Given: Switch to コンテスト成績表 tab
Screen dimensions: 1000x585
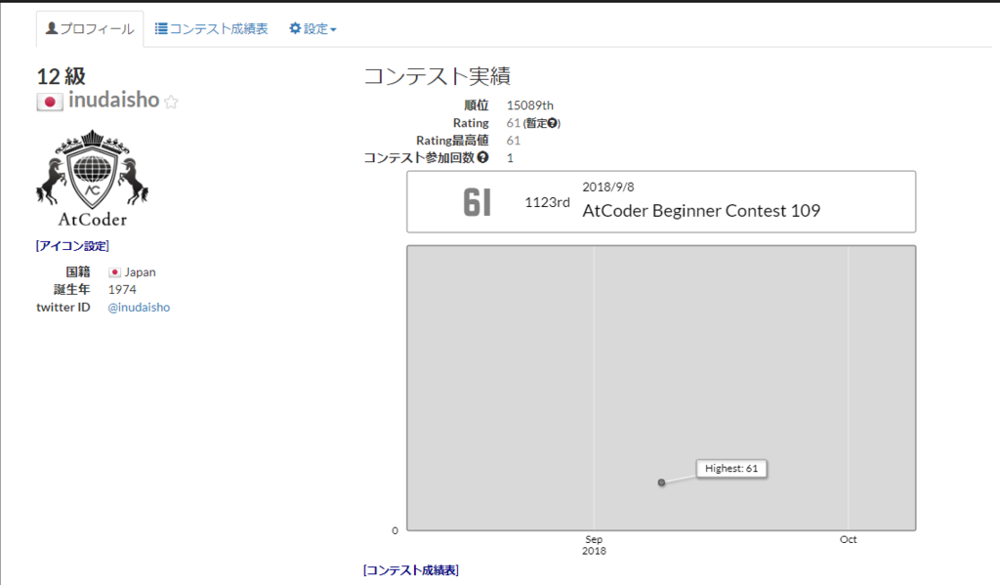Looking at the screenshot, I should (x=211, y=28).
